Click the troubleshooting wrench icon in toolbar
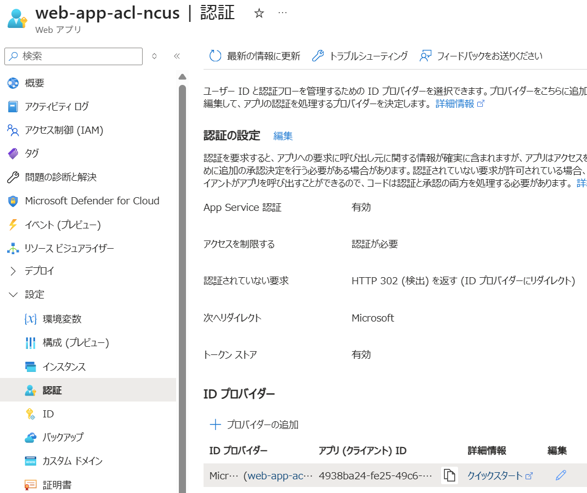The height and width of the screenshot is (493, 587). pyautogui.click(x=318, y=56)
